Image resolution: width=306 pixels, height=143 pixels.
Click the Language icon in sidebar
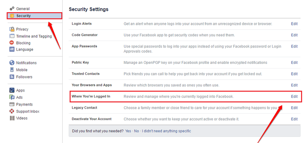pos(12,49)
